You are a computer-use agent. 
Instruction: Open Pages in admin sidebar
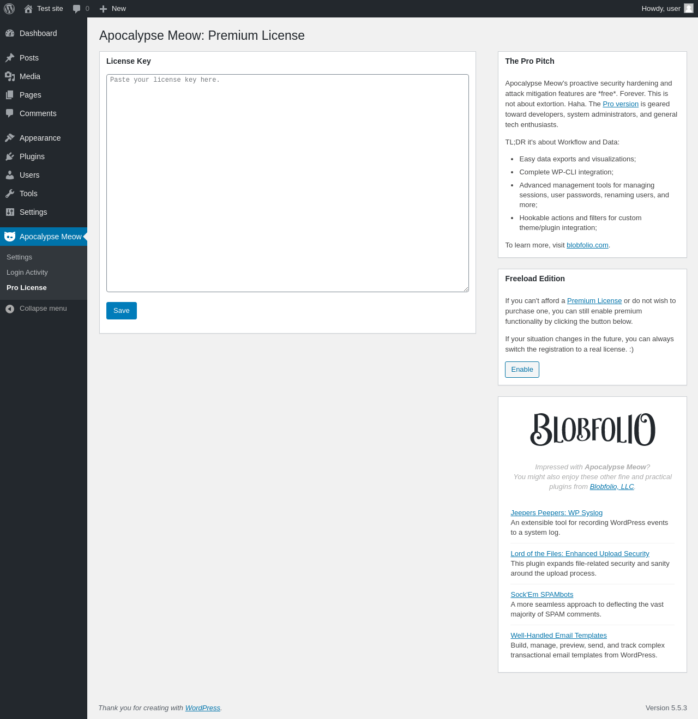[x=31, y=95]
